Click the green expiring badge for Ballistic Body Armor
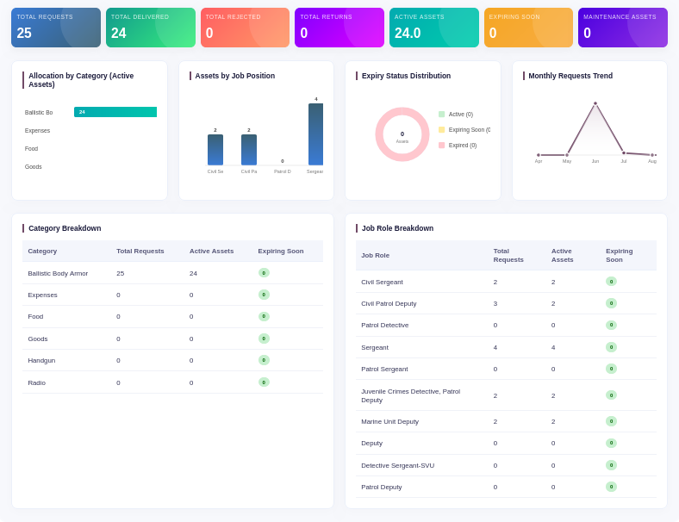This screenshot has width=679, height=522. (264, 273)
